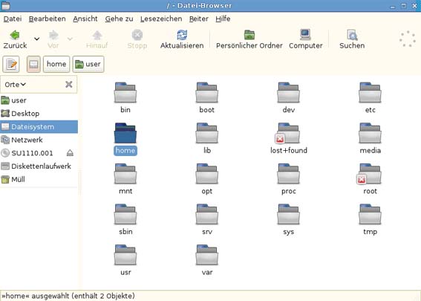This screenshot has width=421, height=301.
Task: Eject the SU1110.001 volume
Action: [x=70, y=153]
